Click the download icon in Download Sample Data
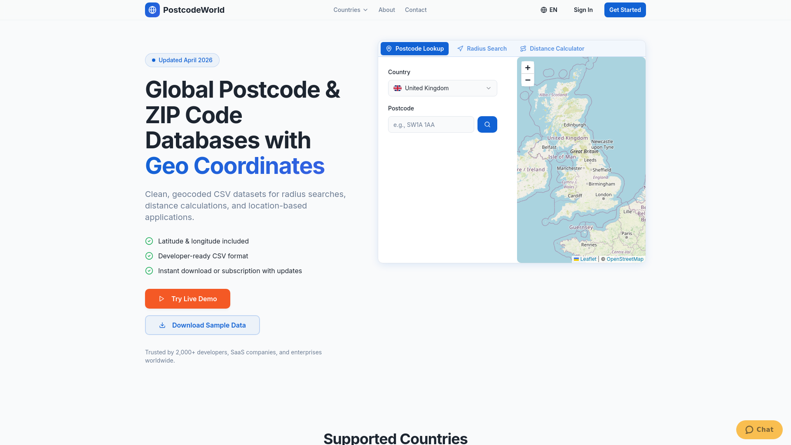791x445 pixels. (x=162, y=325)
